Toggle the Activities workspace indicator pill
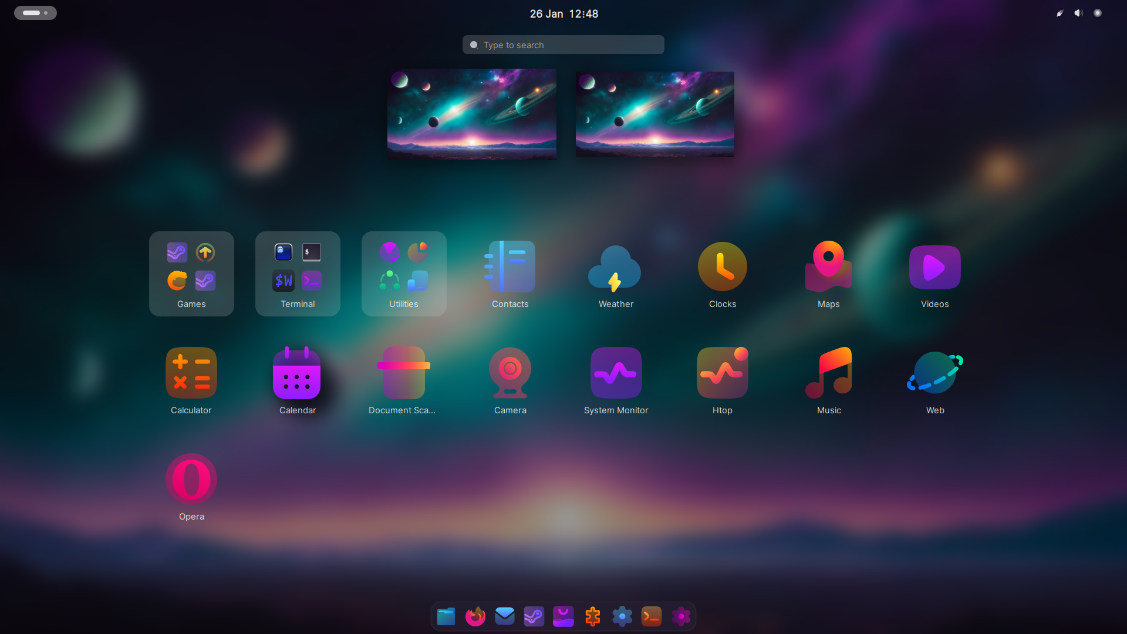Screen dimensions: 1127x634 point(35,13)
